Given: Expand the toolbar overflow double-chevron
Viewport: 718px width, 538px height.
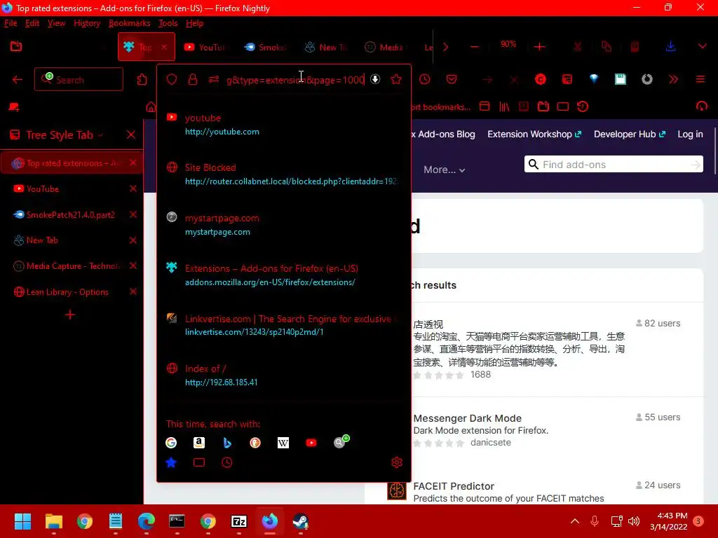Looking at the screenshot, I should point(674,80).
